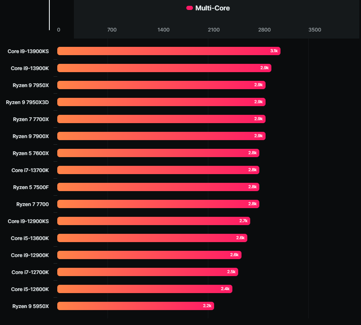Click the Ryzen 9 7900X bar
The image size is (361, 325).
(x=161, y=136)
